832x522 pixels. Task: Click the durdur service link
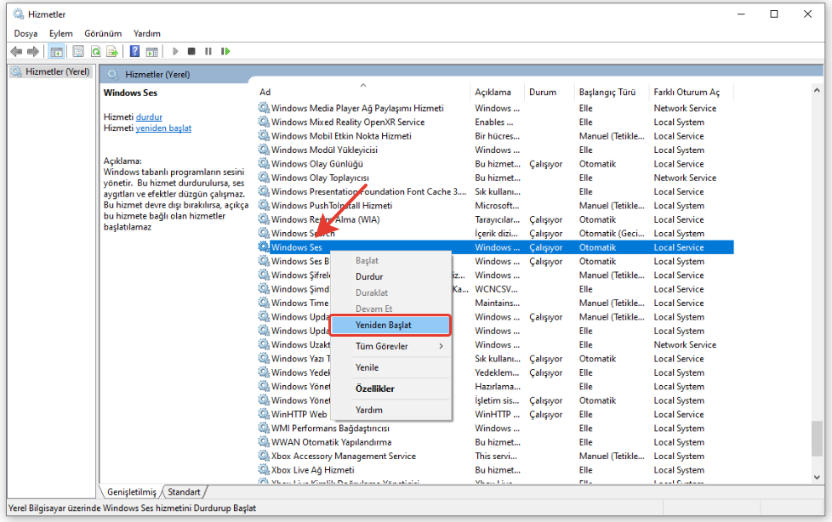[149, 116]
